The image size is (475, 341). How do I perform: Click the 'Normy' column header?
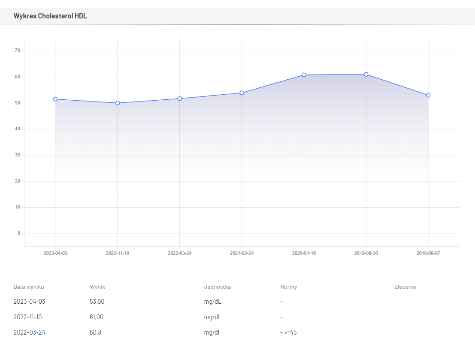coord(288,287)
